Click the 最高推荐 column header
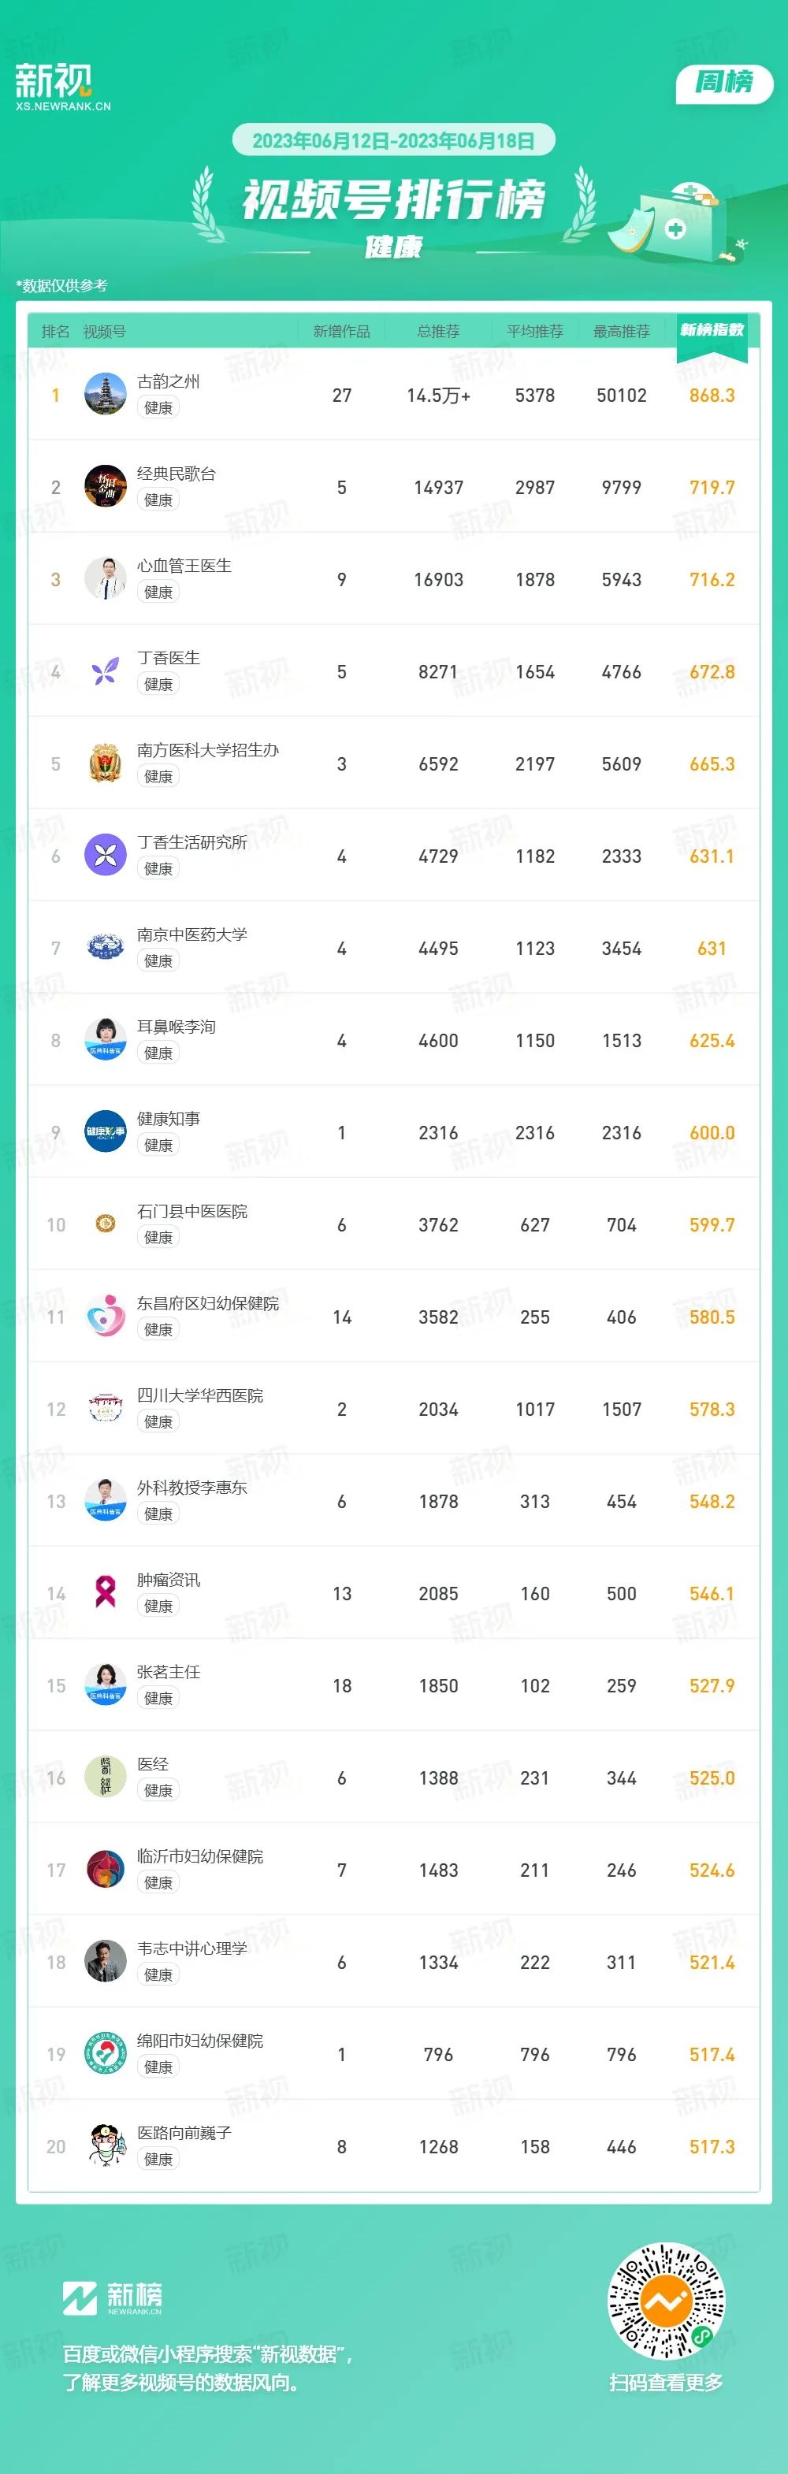 click(622, 332)
